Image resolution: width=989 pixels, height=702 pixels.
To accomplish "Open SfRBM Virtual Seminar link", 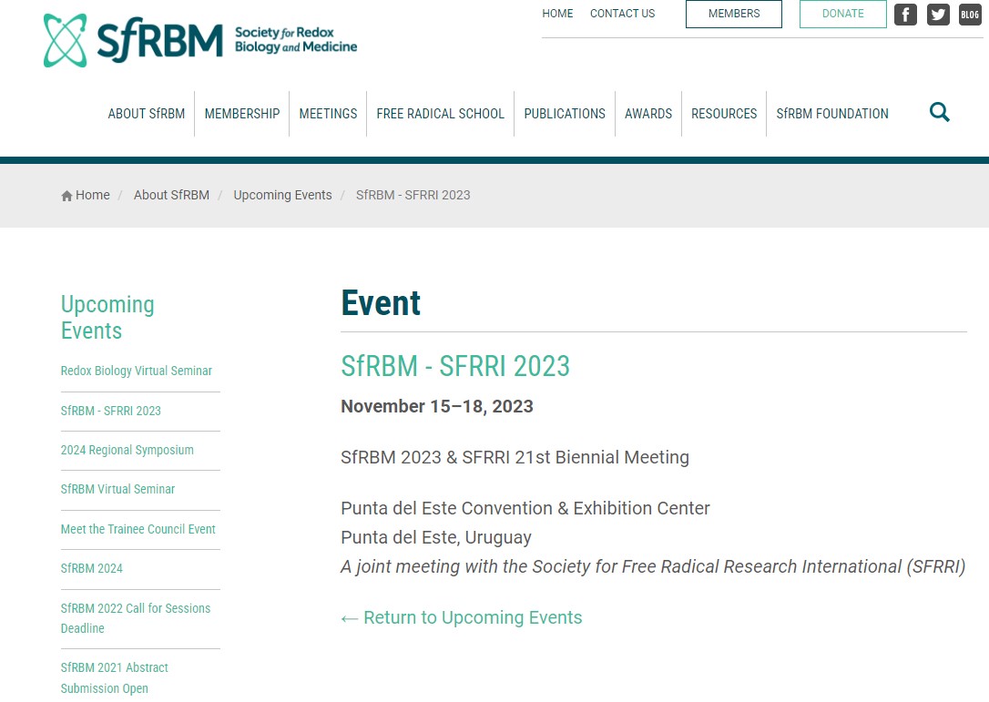I will coord(118,489).
